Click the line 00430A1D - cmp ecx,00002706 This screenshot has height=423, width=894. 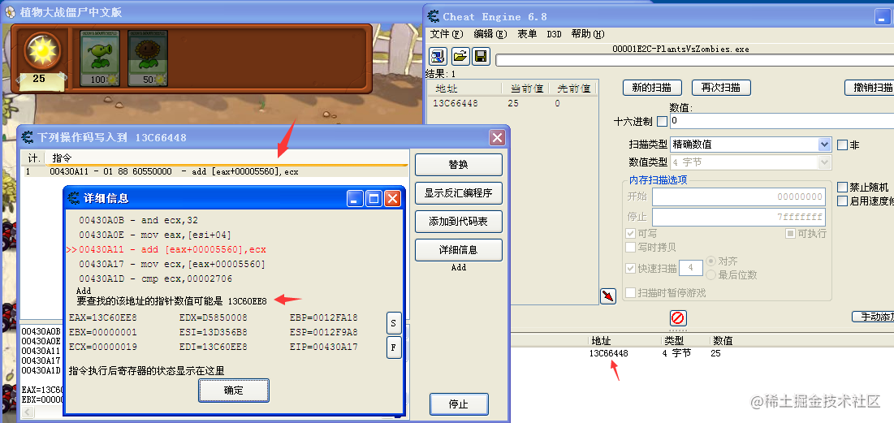(x=156, y=279)
